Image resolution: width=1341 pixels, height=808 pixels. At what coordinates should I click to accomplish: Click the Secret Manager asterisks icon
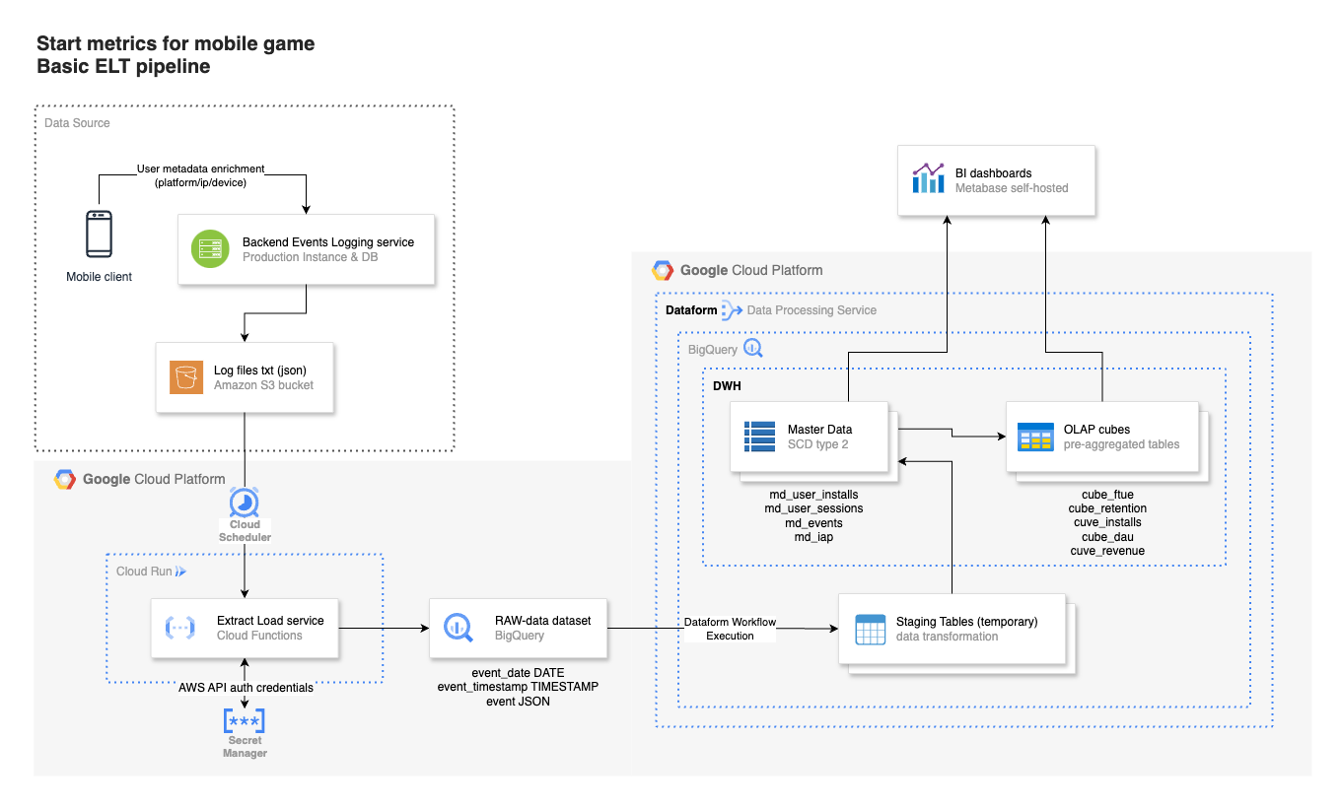pos(245,720)
